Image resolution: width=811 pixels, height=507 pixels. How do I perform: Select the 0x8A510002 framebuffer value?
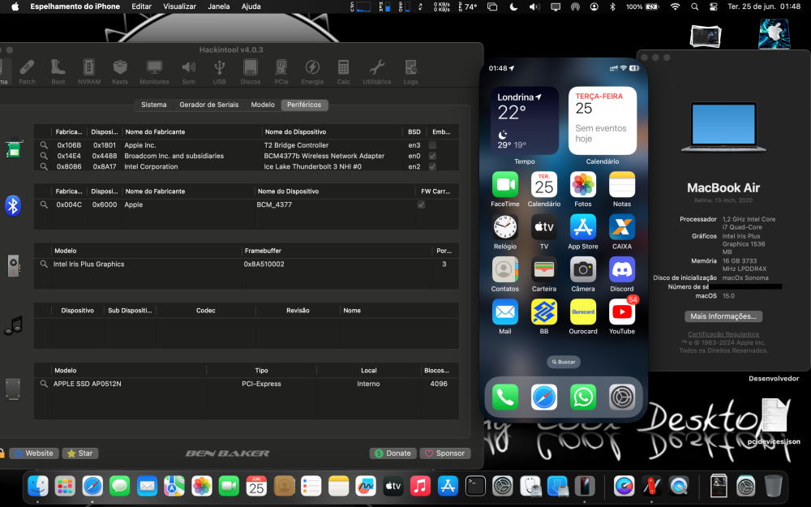[x=264, y=264]
